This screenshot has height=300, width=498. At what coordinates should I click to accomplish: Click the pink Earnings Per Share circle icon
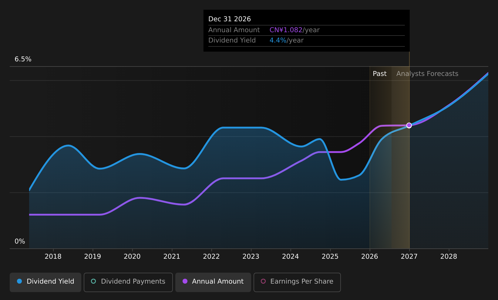pyautogui.click(x=263, y=281)
